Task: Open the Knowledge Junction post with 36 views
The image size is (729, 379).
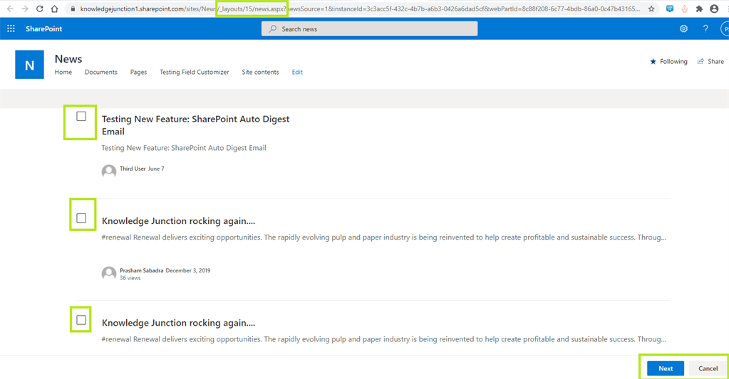Action: click(179, 221)
